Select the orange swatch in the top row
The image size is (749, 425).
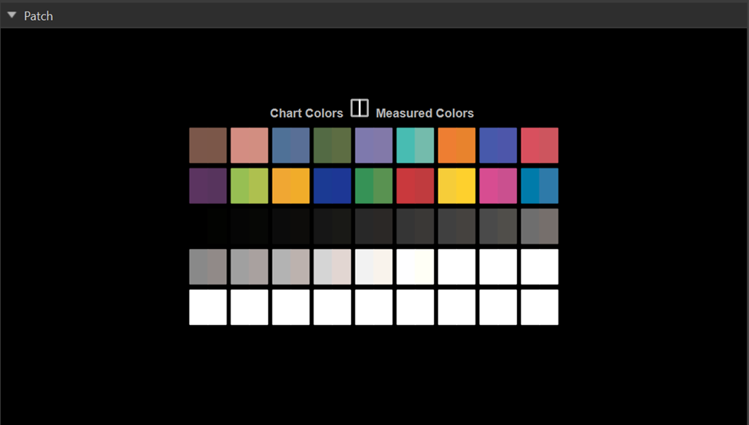coord(456,145)
